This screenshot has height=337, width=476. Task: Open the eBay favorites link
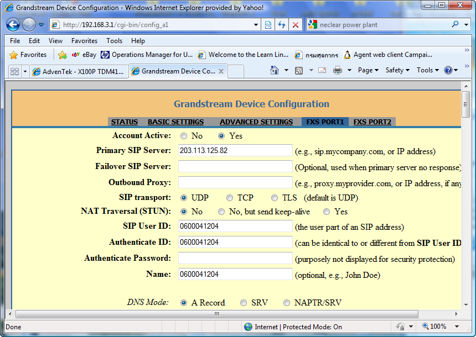coord(84,55)
